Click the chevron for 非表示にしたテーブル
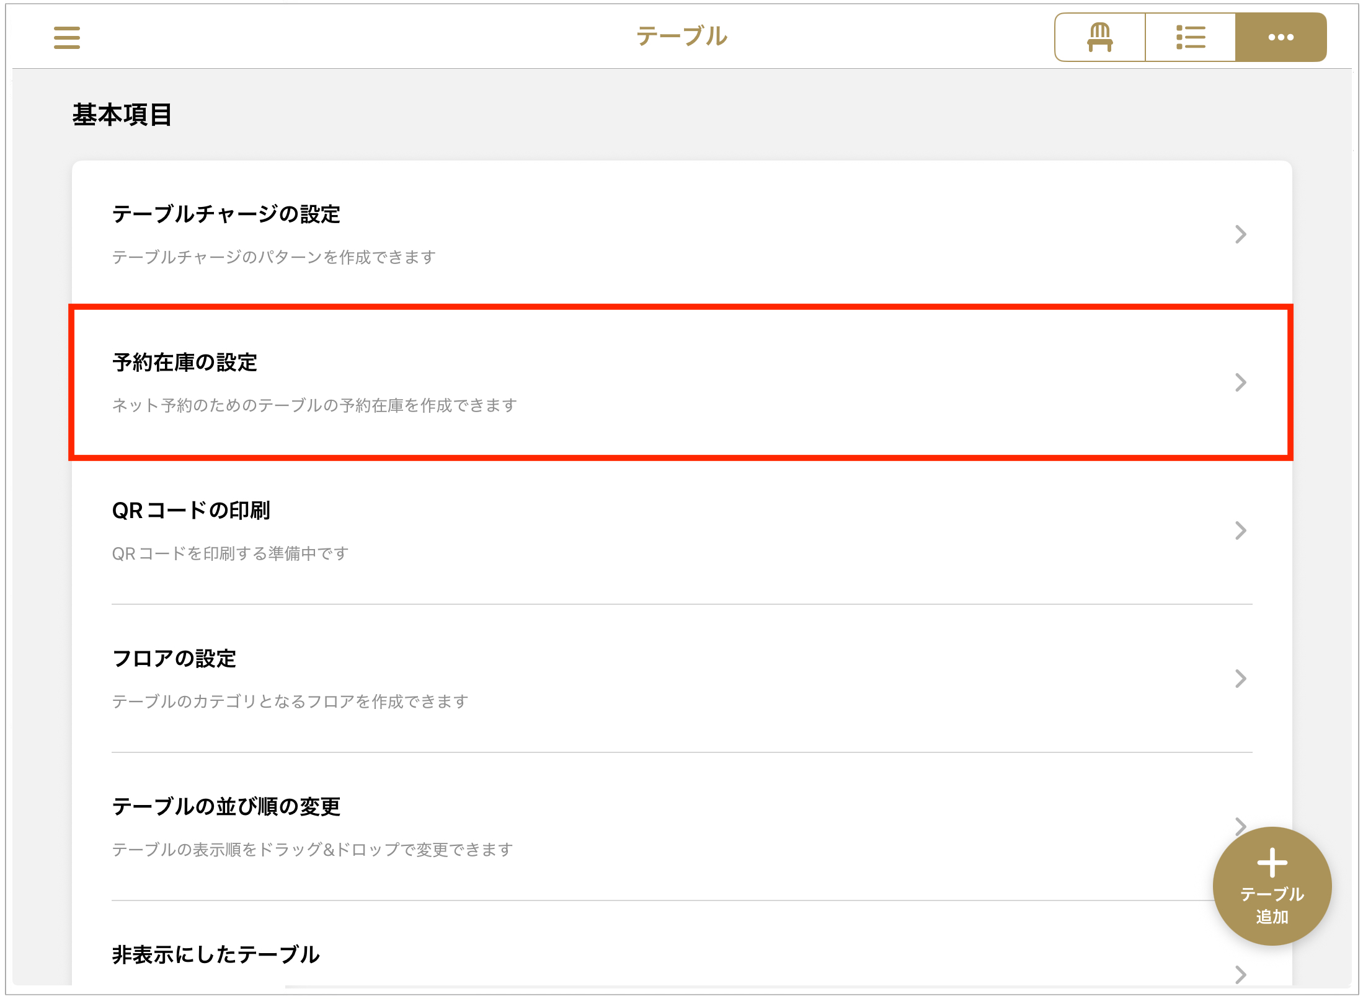The height and width of the screenshot is (999, 1363). (1240, 974)
